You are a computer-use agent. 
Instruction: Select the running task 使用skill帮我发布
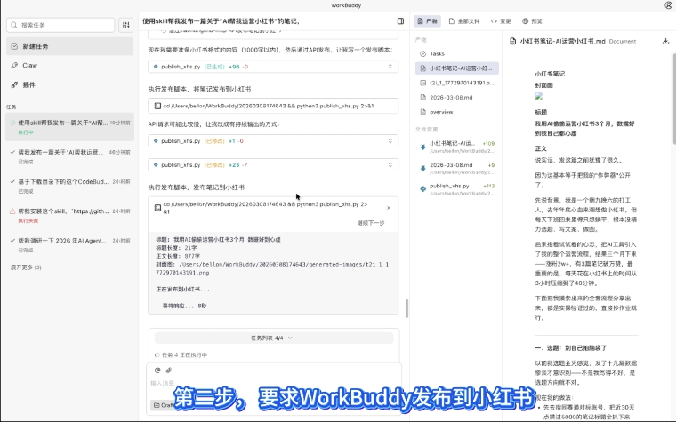click(70, 127)
